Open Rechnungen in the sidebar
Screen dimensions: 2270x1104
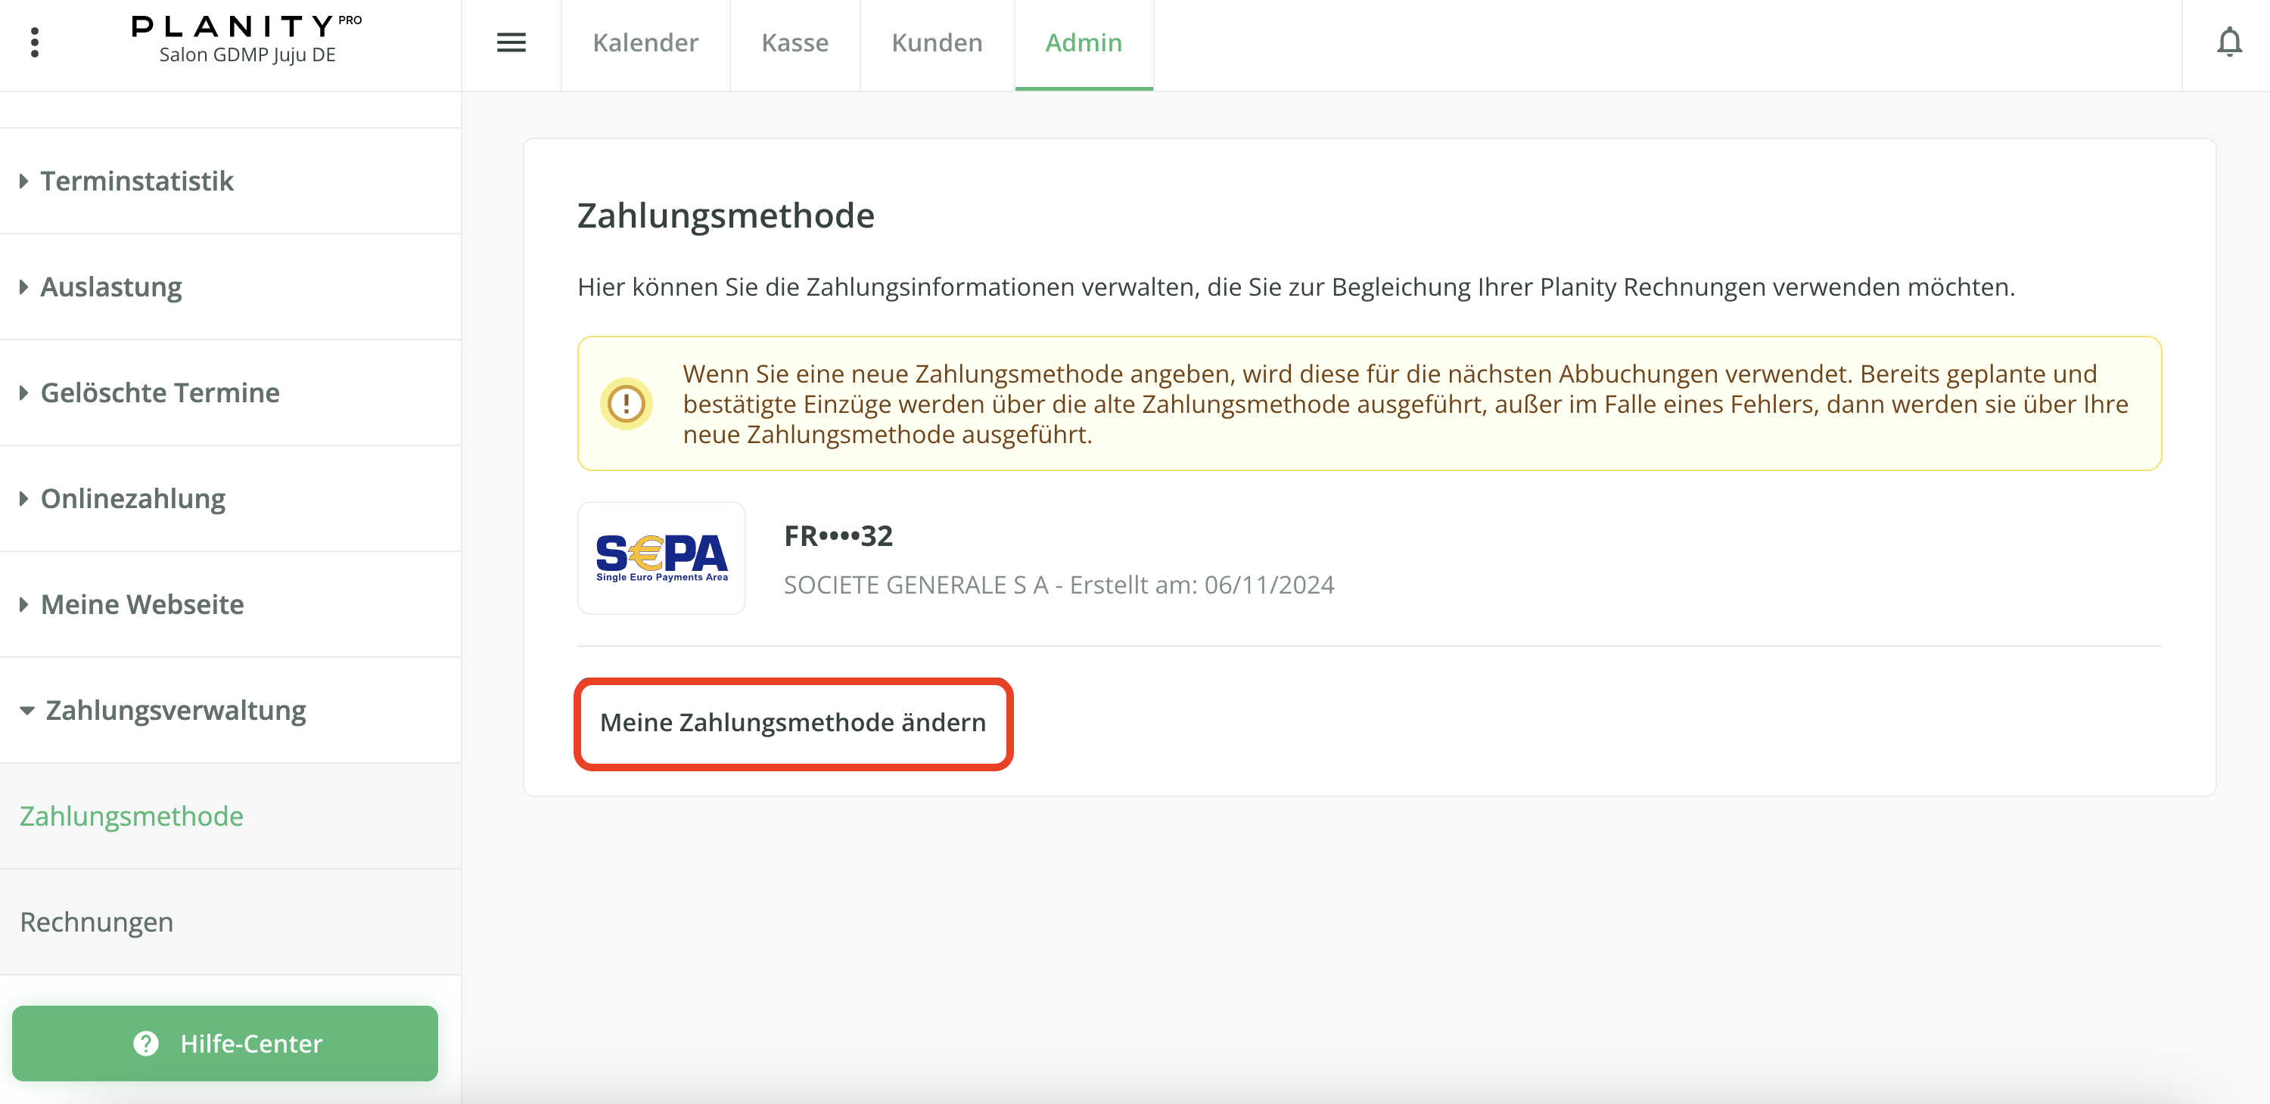pyautogui.click(x=96, y=922)
